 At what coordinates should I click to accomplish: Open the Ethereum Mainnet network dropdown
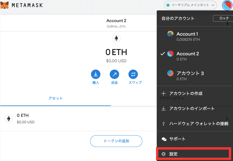pos(190,5)
